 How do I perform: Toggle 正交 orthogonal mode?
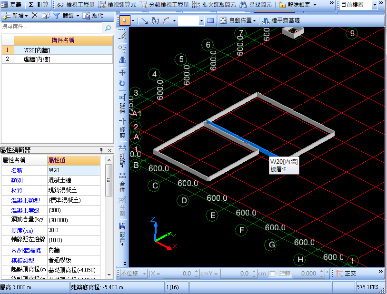346,274
